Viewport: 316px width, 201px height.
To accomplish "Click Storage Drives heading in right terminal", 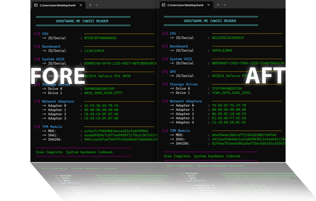I will [184, 84].
